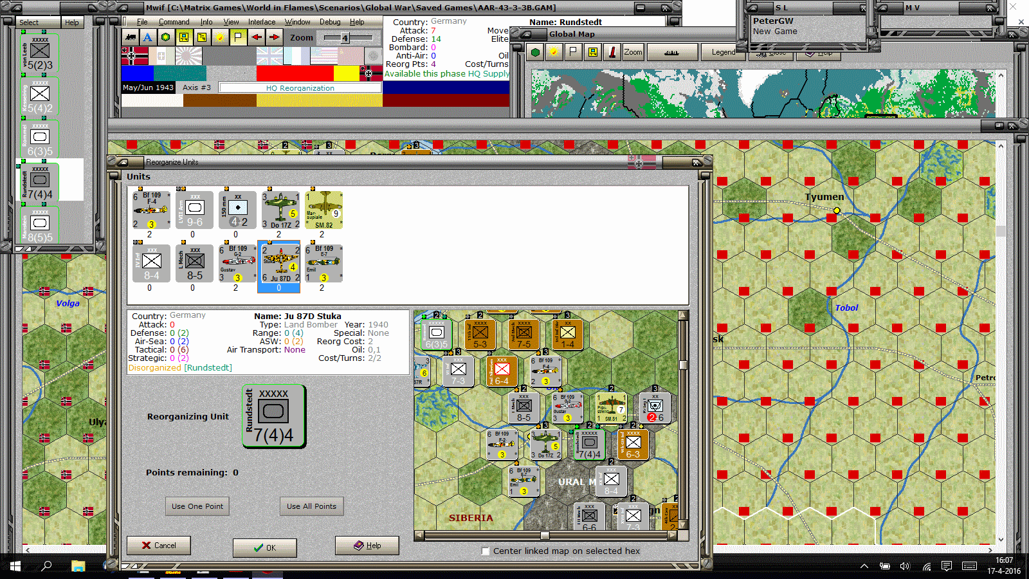Show hidden system tray icons
The image size is (1029, 579).
(x=864, y=566)
